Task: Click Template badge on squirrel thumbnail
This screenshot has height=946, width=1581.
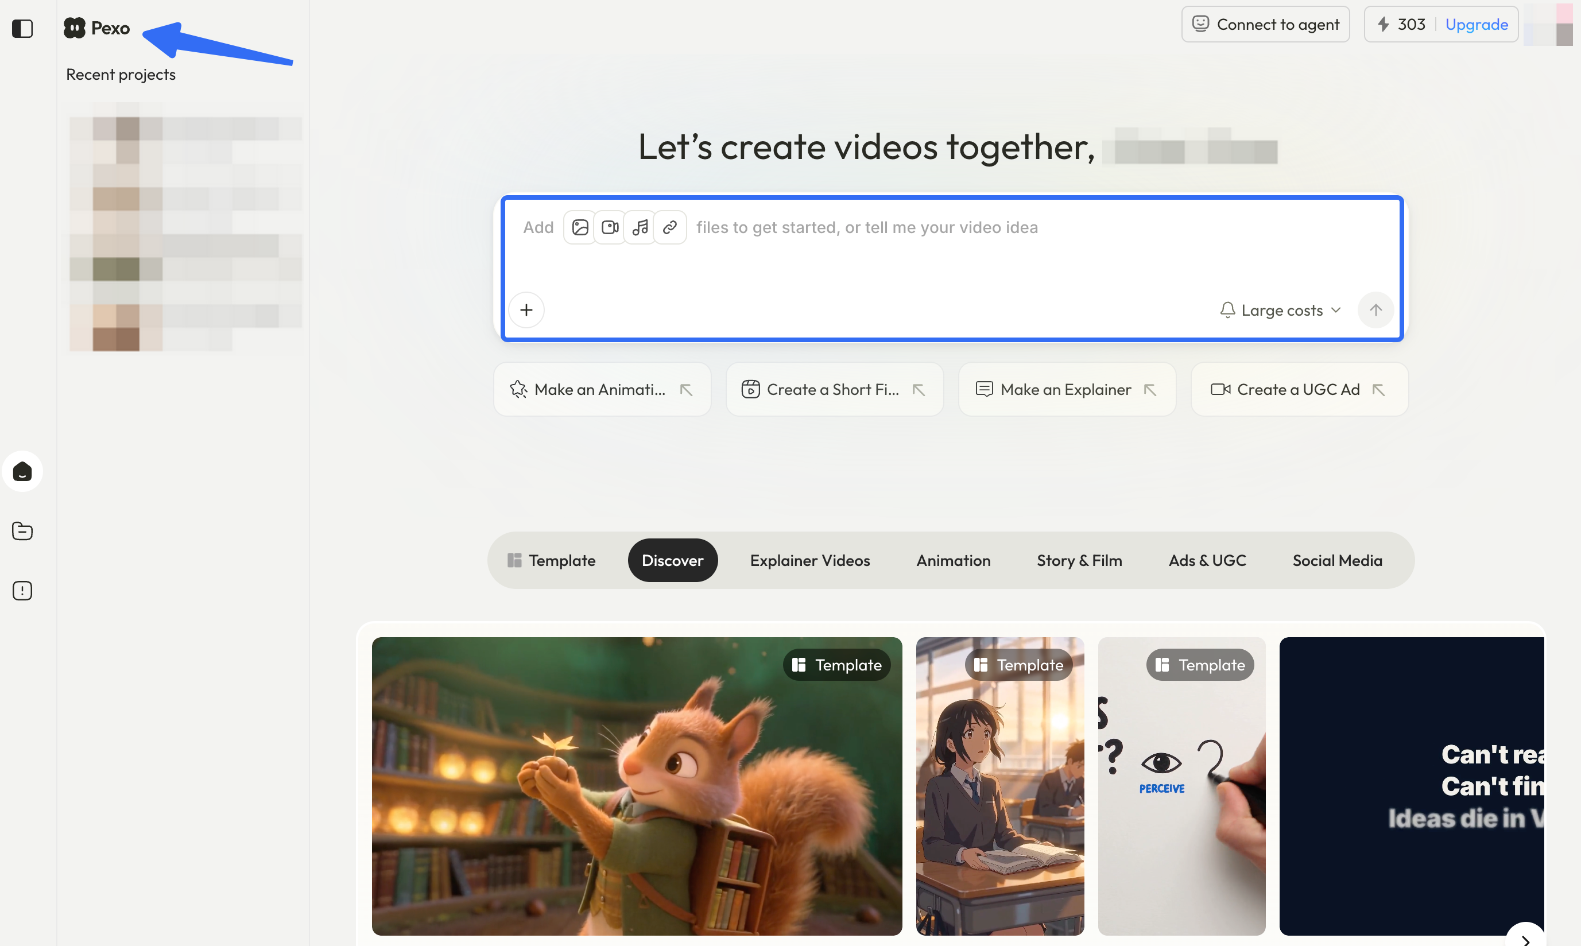Action: coord(836,665)
